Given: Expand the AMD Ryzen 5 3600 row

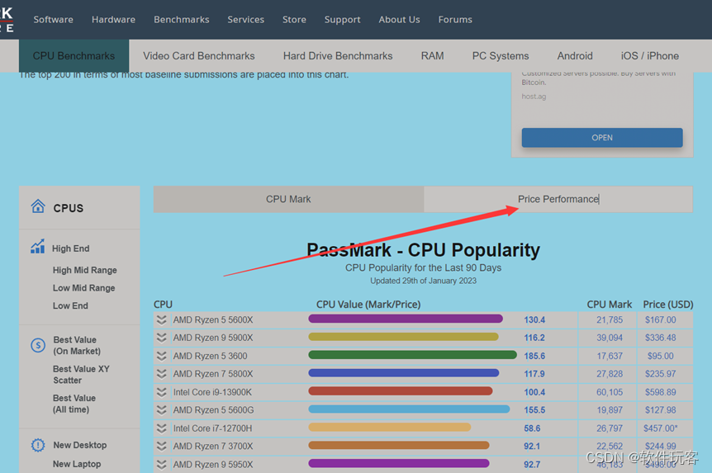Looking at the screenshot, I should [162, 356].
